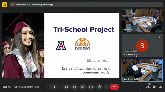
Task: Select the top Boardroom SUSD video tile
Action: point(142,21)
